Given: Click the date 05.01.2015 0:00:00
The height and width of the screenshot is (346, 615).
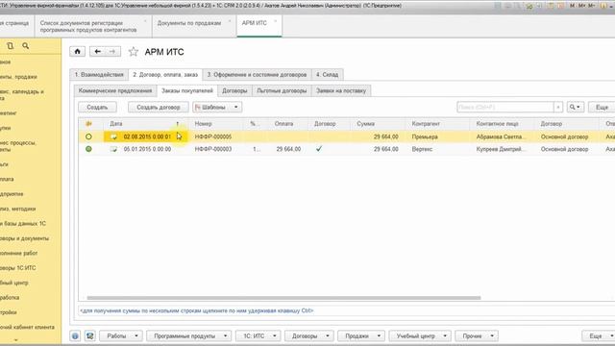Looking at the screenshot, I should 147,149.
